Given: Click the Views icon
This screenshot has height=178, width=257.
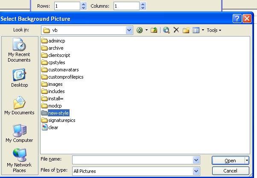Looking at the screenshot, I should coord(196,30).
